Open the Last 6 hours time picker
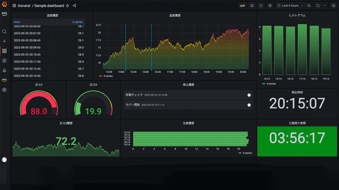Viewport: 339px width, 190px height. pyautogui.click(x=290, y=6)
